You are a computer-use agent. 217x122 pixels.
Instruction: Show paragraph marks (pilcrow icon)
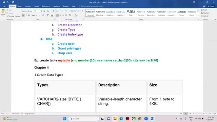tap(82, 11)
